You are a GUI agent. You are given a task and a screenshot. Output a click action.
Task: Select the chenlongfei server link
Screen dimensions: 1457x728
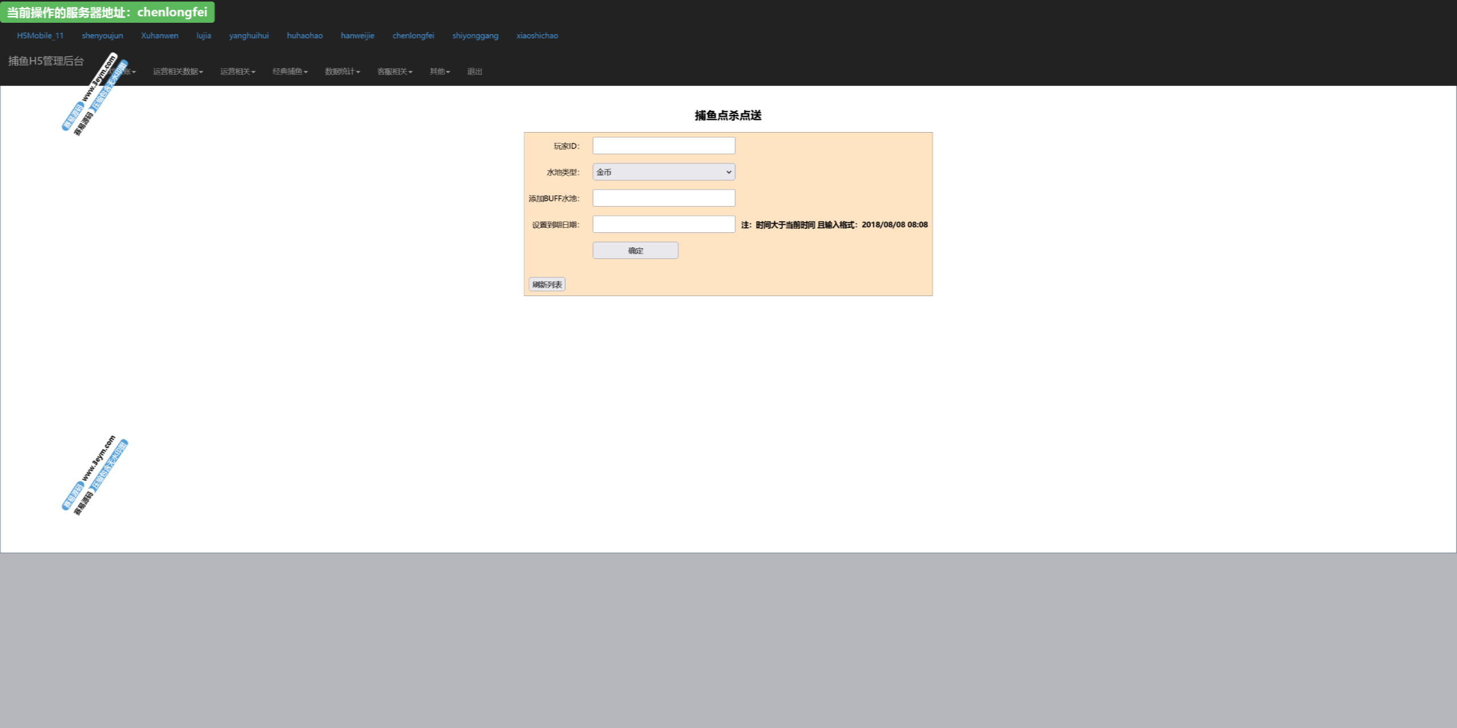[x=413, y=35]
